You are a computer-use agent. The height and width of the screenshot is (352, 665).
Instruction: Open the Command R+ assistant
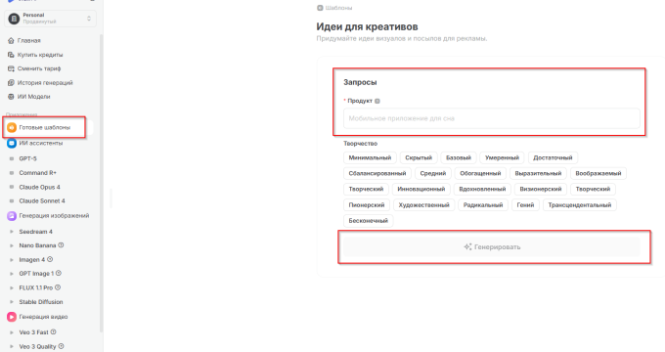pos(37,173)
